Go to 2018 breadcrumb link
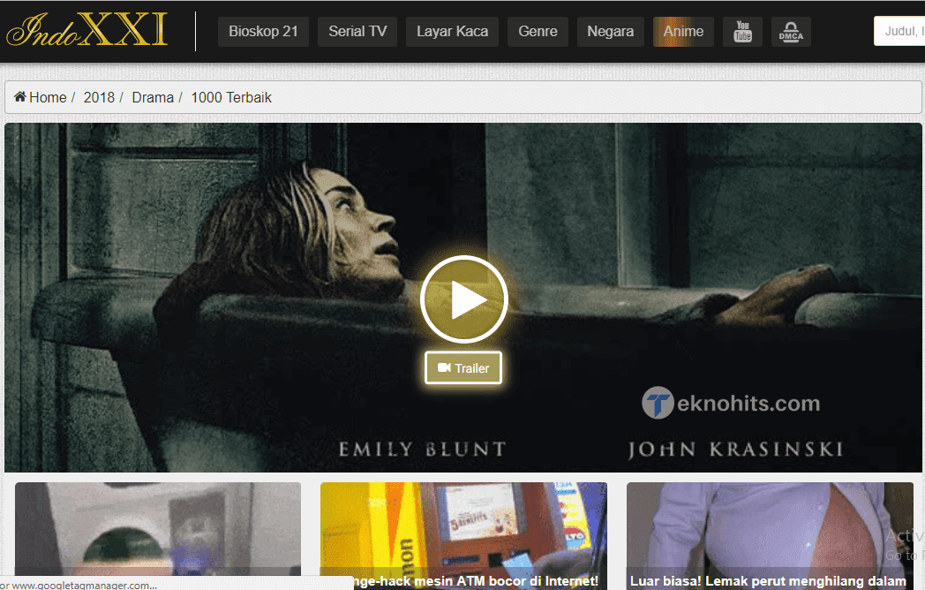The image size is (925, 590). tap(99, 97)
